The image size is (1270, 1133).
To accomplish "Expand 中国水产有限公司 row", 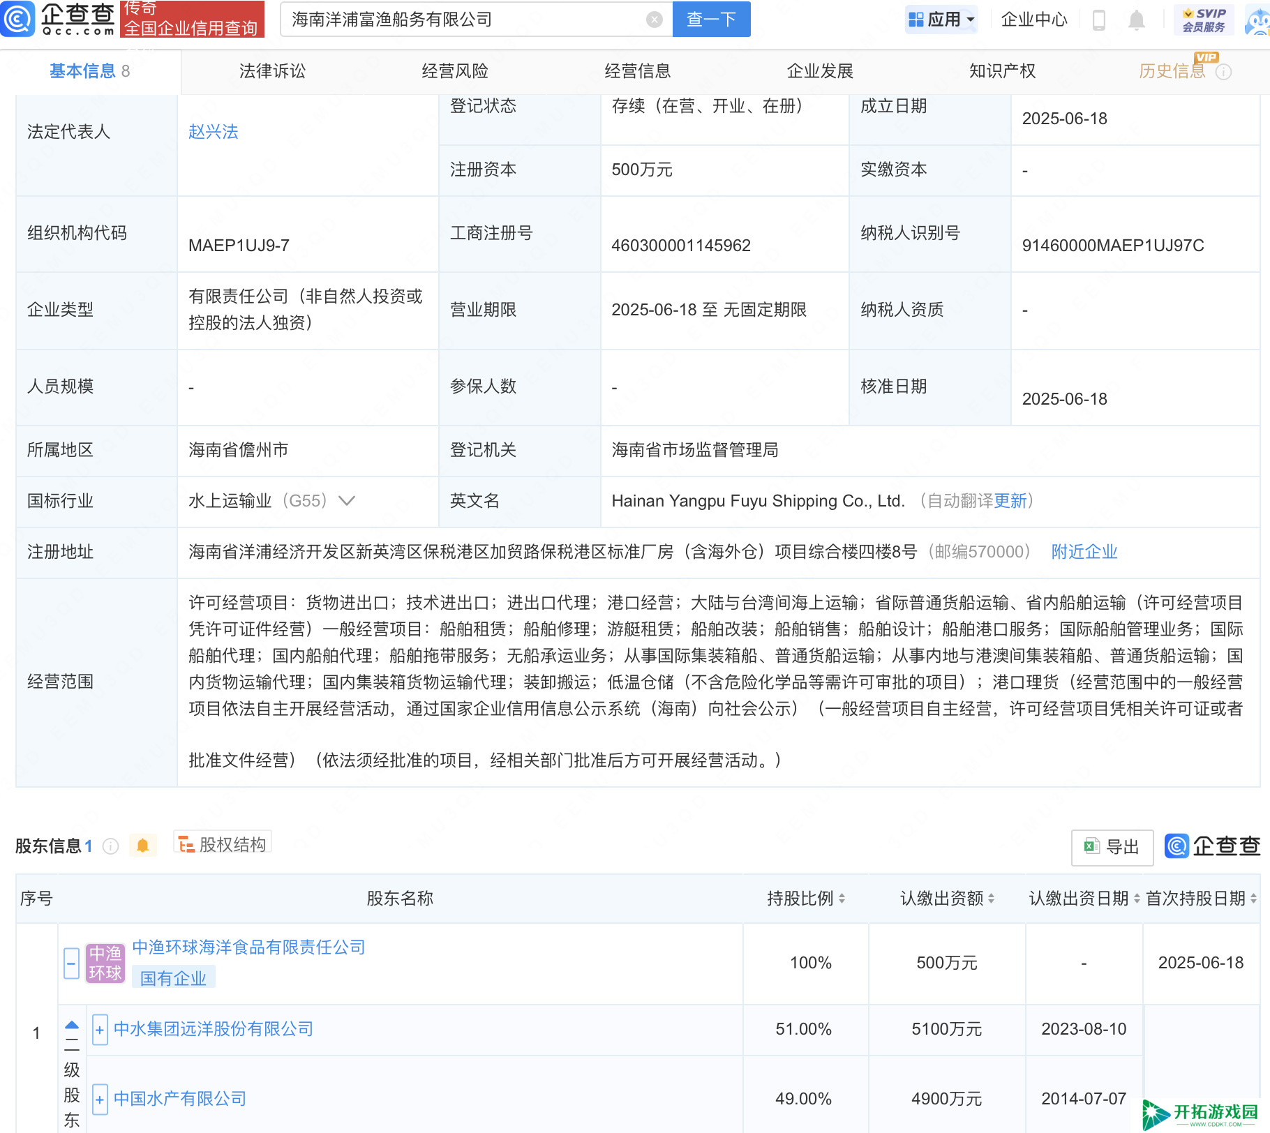I will click(100, 1100).
